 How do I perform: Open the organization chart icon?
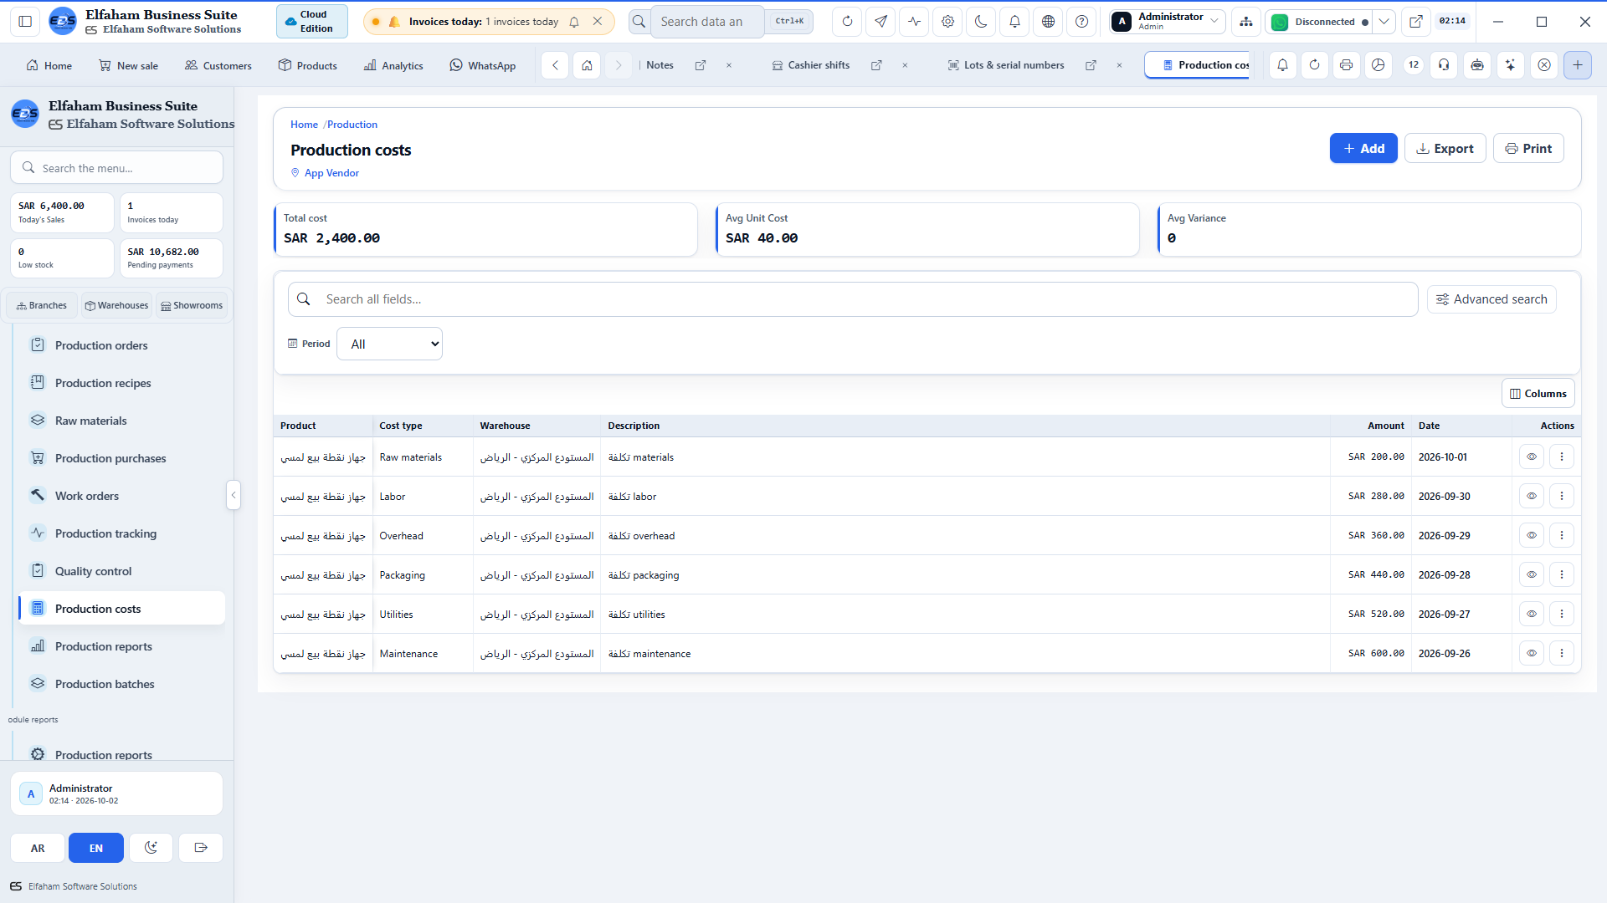pyautogui.click(x=1246, y=22)
